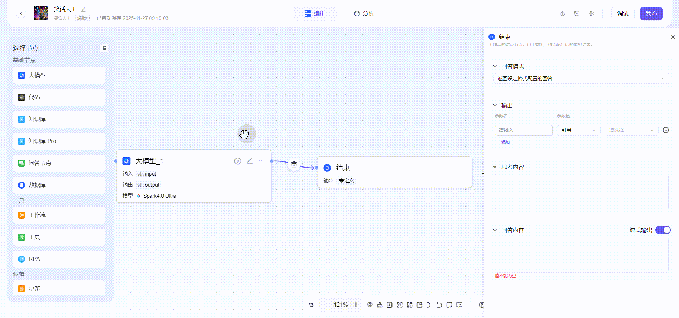Viewport: 679px width, 318px height.
Task: Open the comment bubble icon in bottom toolbar
Action: pyautogui.click(x=459, y=305)
